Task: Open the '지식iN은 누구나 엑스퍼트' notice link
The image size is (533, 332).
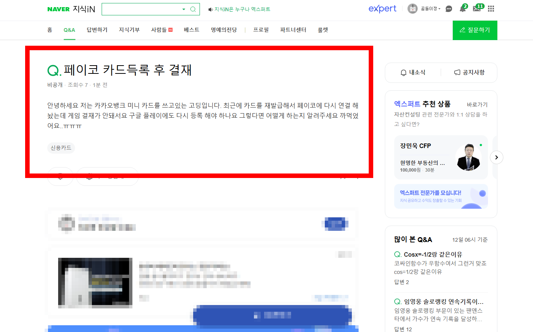Action: click(242, 9)
